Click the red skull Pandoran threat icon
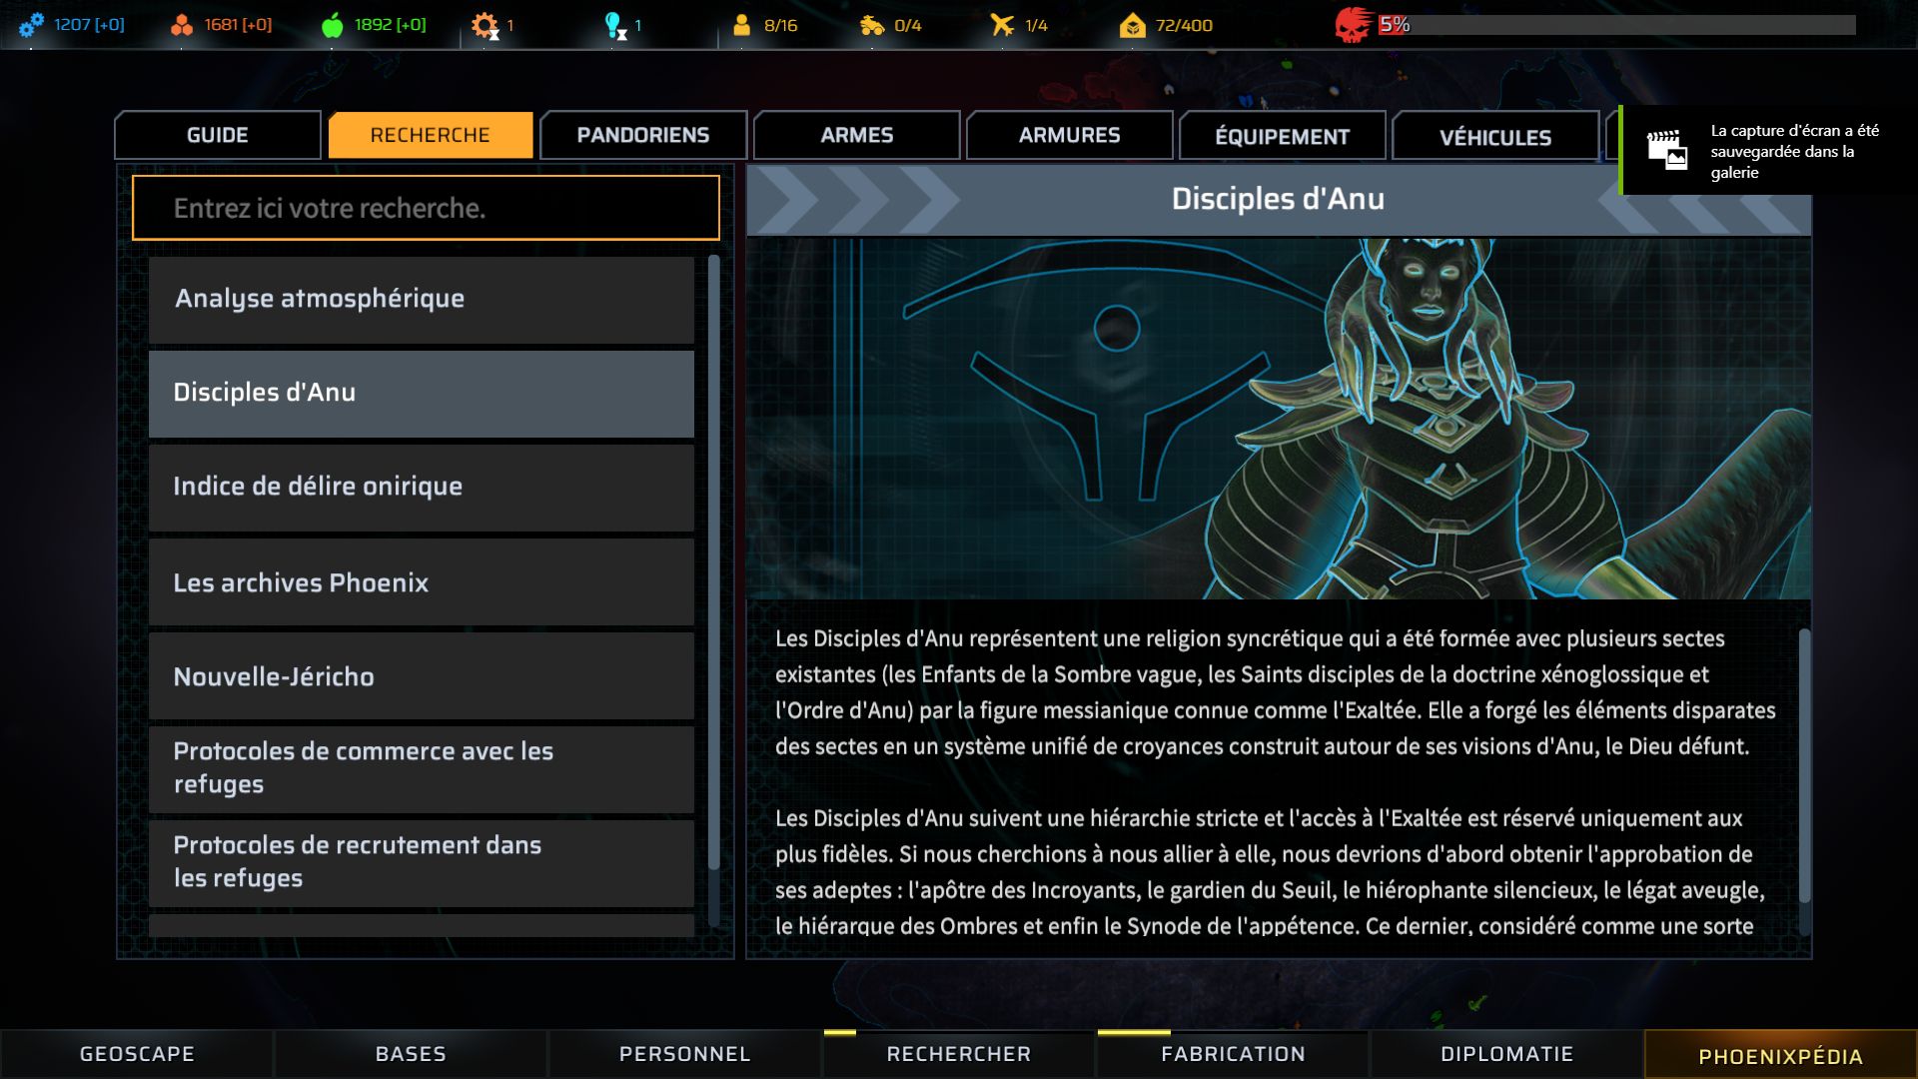This screenshot has width=1918, height=1079. 1353,25
